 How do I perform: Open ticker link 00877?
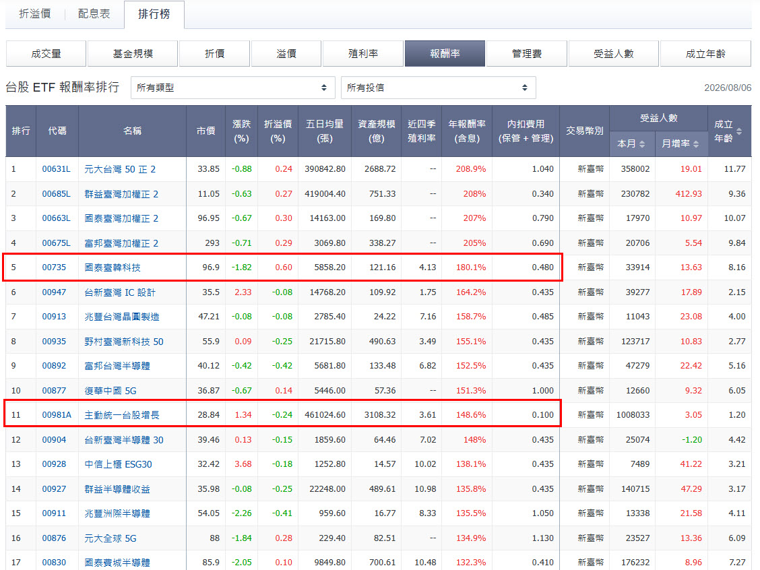(54, 390)
